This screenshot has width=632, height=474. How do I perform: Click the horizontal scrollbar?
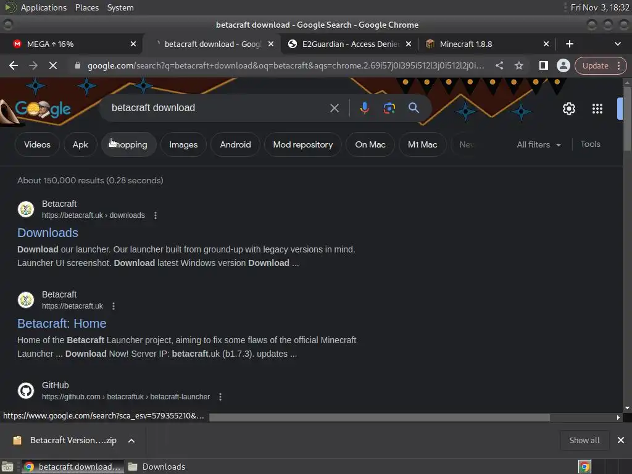(x=380, y=418)
